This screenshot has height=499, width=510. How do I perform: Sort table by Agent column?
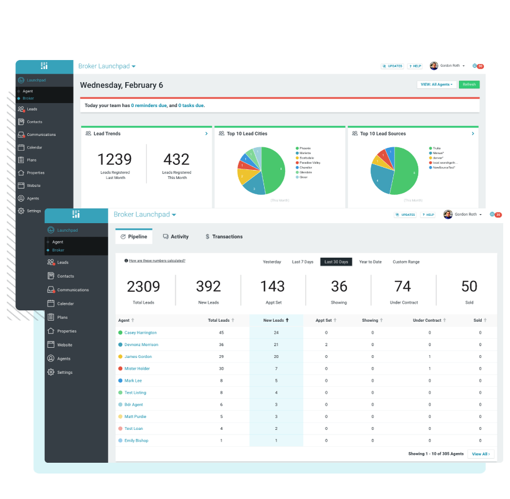click(x=126, y=320)
